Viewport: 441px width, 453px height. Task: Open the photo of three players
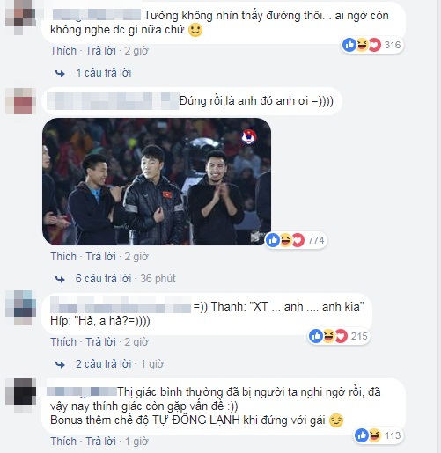(x=157, y=181)
